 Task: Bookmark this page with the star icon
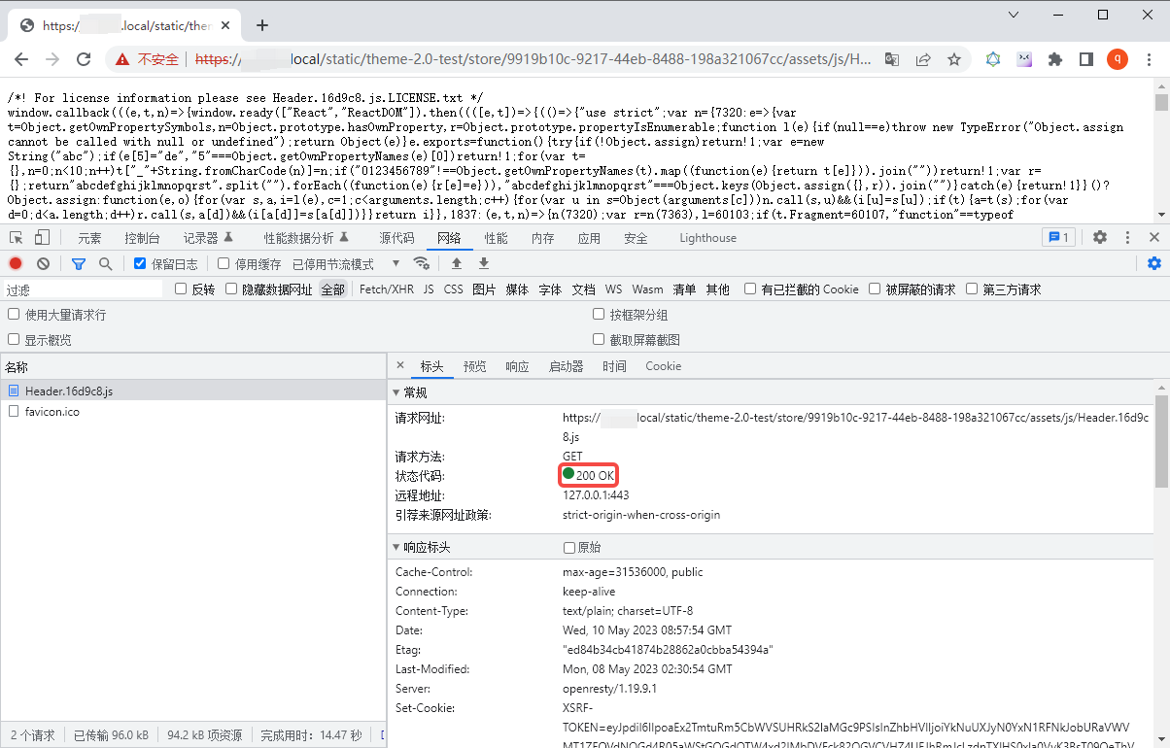coord(954,59)
